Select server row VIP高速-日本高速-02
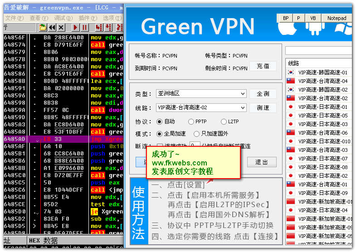This screenshot has width=356, height=252. tap(319, 176)
